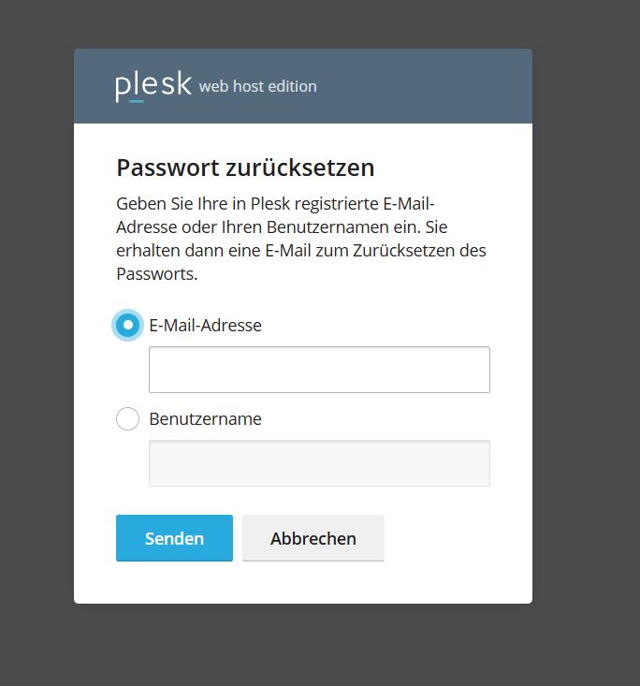Screen dimensions: 640x686
Task: Click the 'web host edition' header text
Action: (257, 86)
